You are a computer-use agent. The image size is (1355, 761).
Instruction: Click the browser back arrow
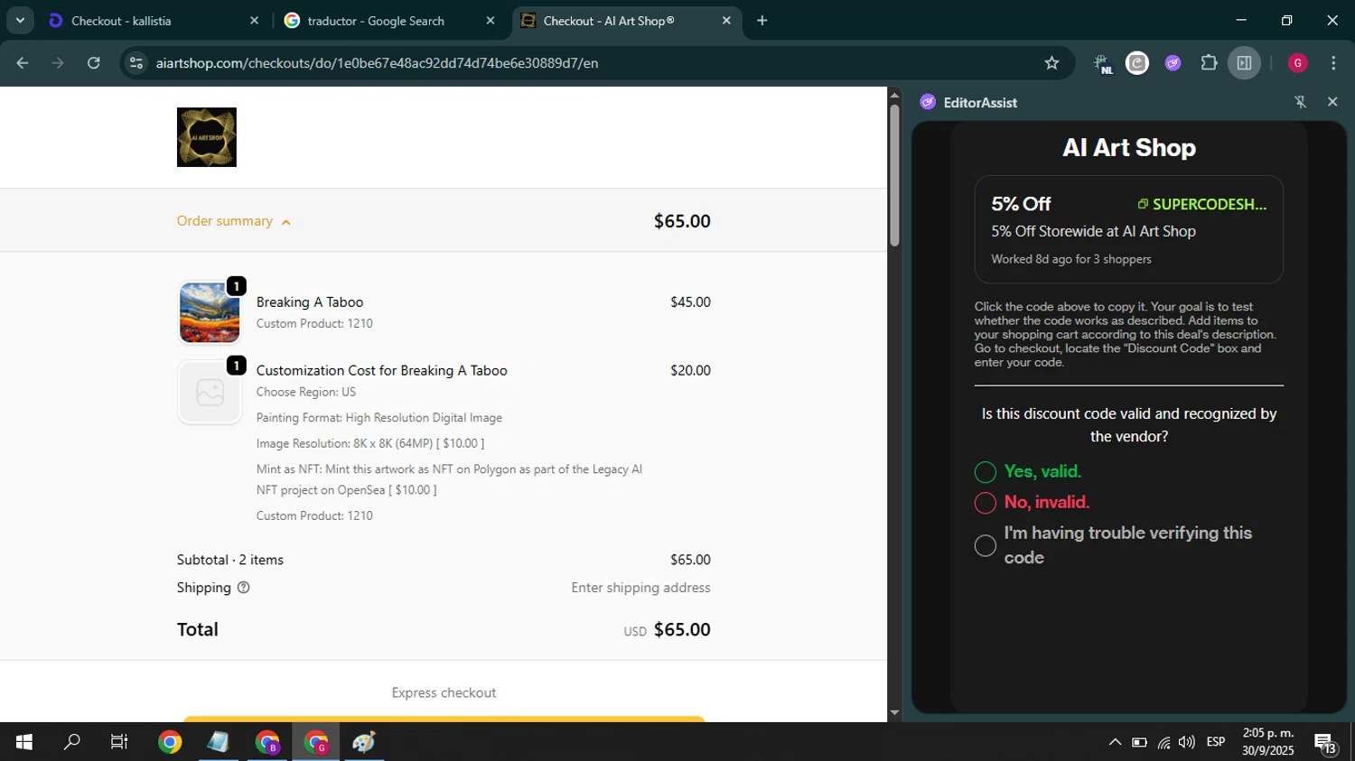(x=23, y=63)
